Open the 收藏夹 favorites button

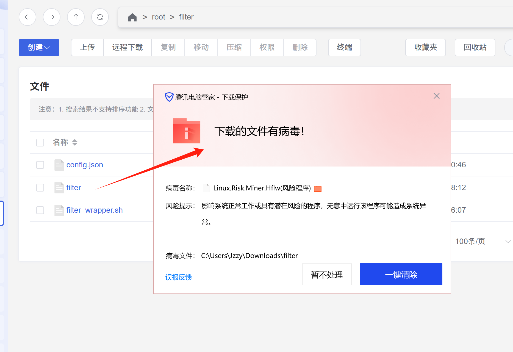point(426,48)
